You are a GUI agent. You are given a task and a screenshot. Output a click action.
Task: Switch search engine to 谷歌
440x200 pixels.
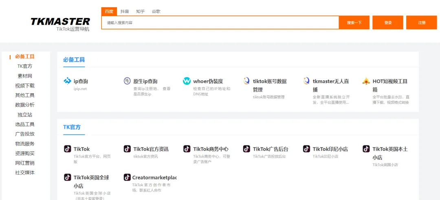coord(156,11)
